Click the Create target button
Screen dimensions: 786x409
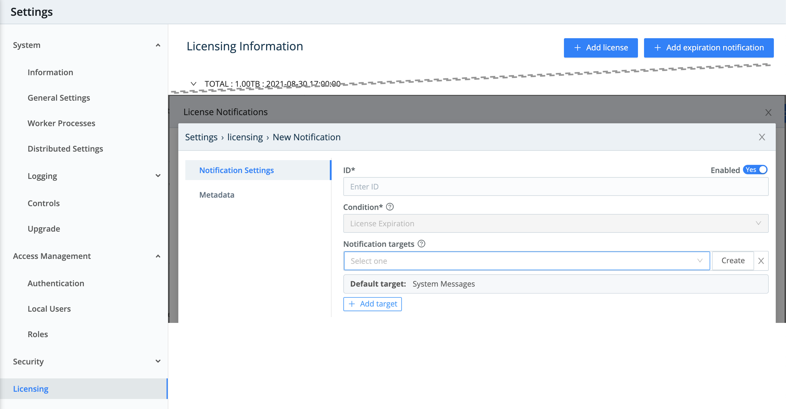click(733, 260)
